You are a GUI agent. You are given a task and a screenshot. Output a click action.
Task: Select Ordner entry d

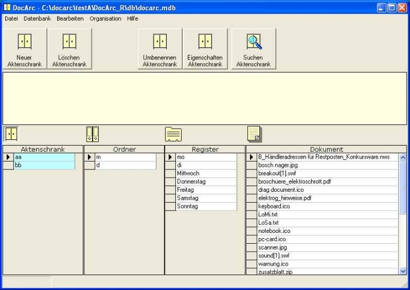[x=124, y=165]
